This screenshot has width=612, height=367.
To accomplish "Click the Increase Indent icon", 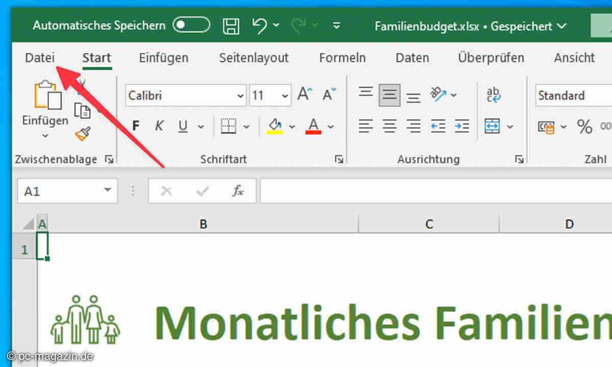I will tap(462, 126).
